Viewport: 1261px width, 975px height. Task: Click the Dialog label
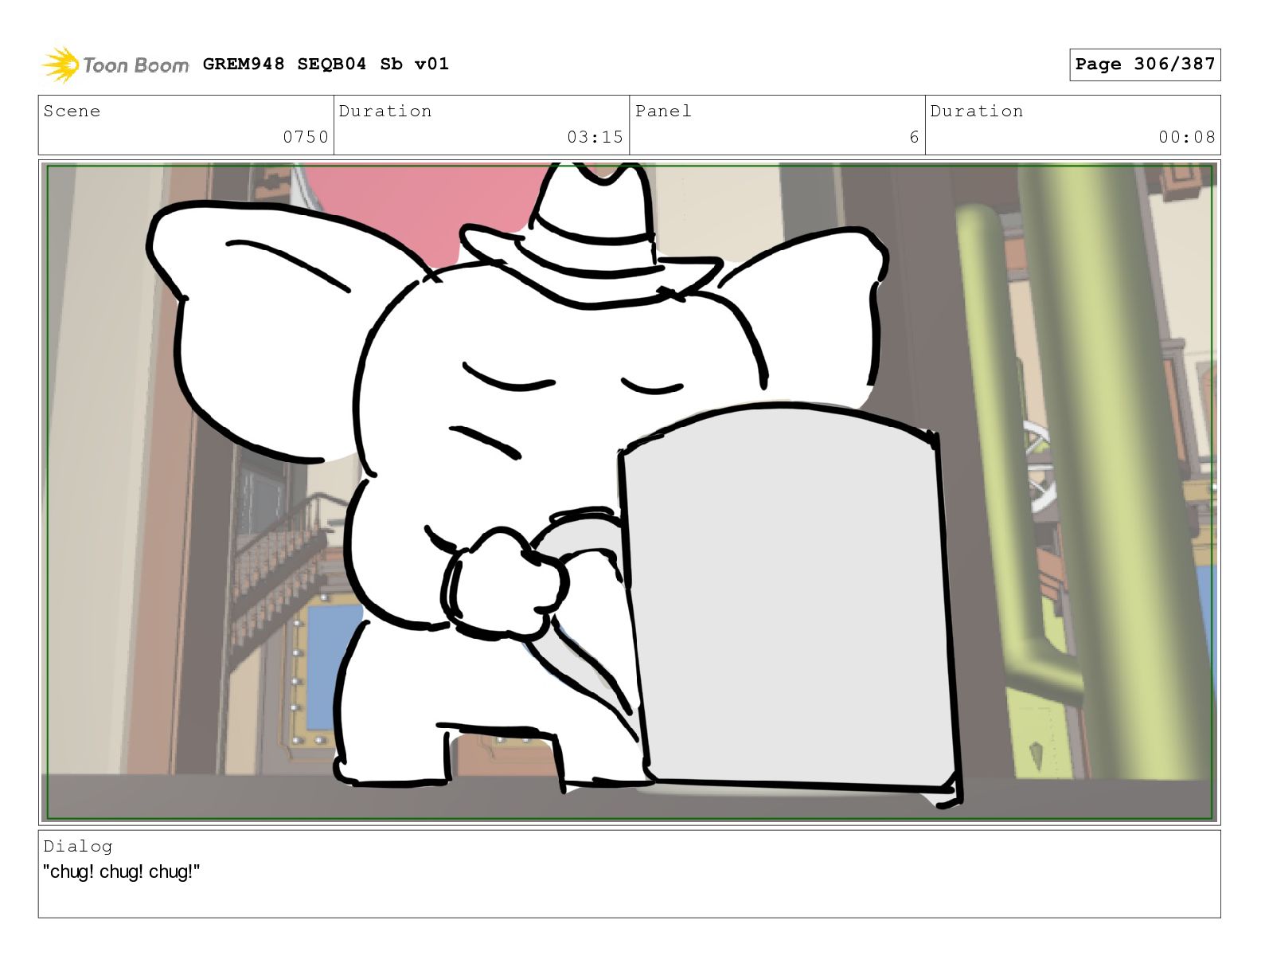(78, 846)
